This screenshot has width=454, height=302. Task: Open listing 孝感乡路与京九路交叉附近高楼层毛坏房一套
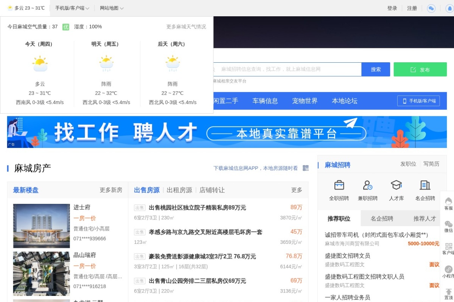pyautogui.click(x=205, y=232)
